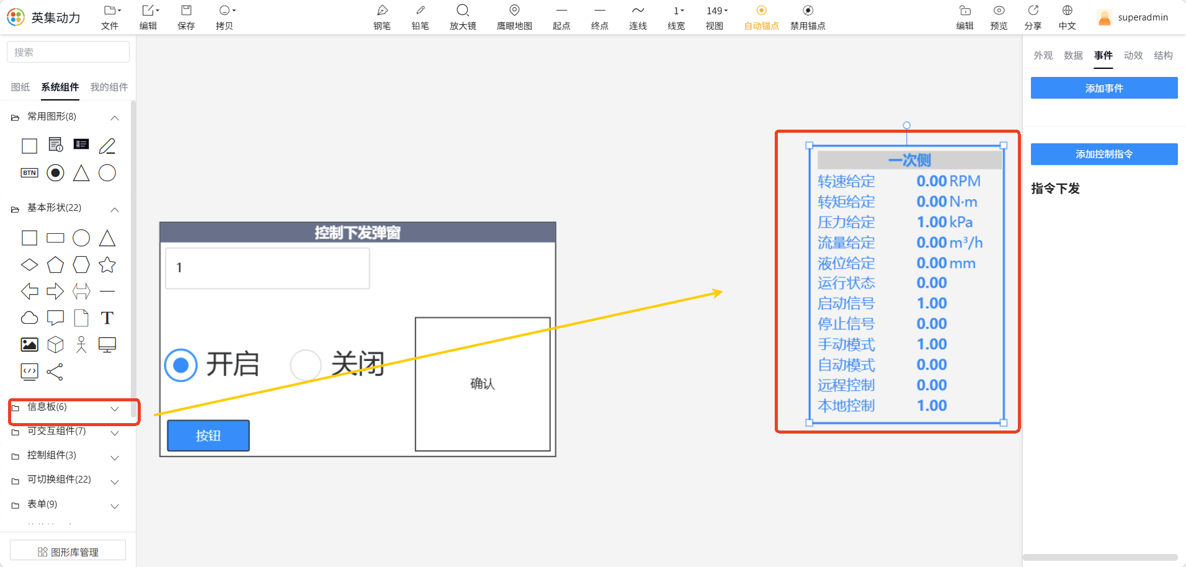Image resolution: width=1186 pixels, height=567 pixels.
Task: Expand the 表单(9) category
Action: pyautogui.click(x=65, y=505)
